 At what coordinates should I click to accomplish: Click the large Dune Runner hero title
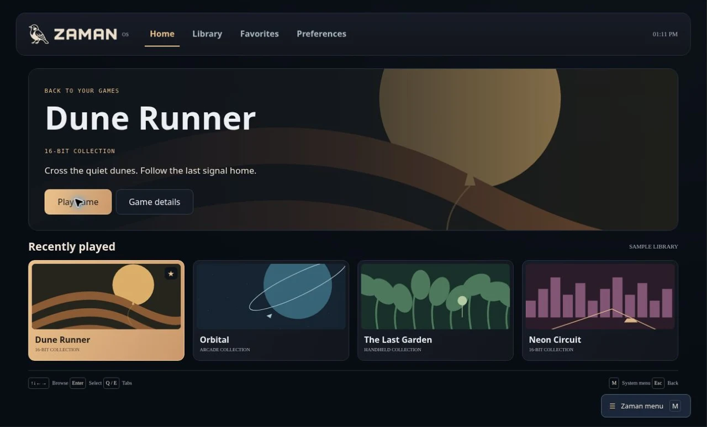(x=150, y=118)
